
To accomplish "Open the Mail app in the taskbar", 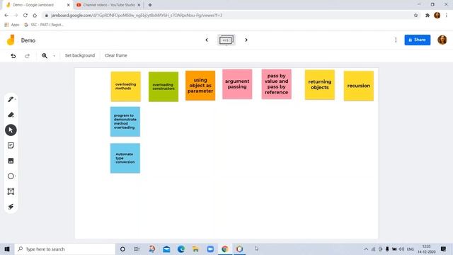I will pyautogui.click(x=166, y=249).
